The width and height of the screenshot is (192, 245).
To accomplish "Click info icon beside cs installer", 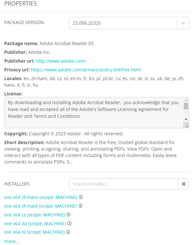I will point(68,214).
